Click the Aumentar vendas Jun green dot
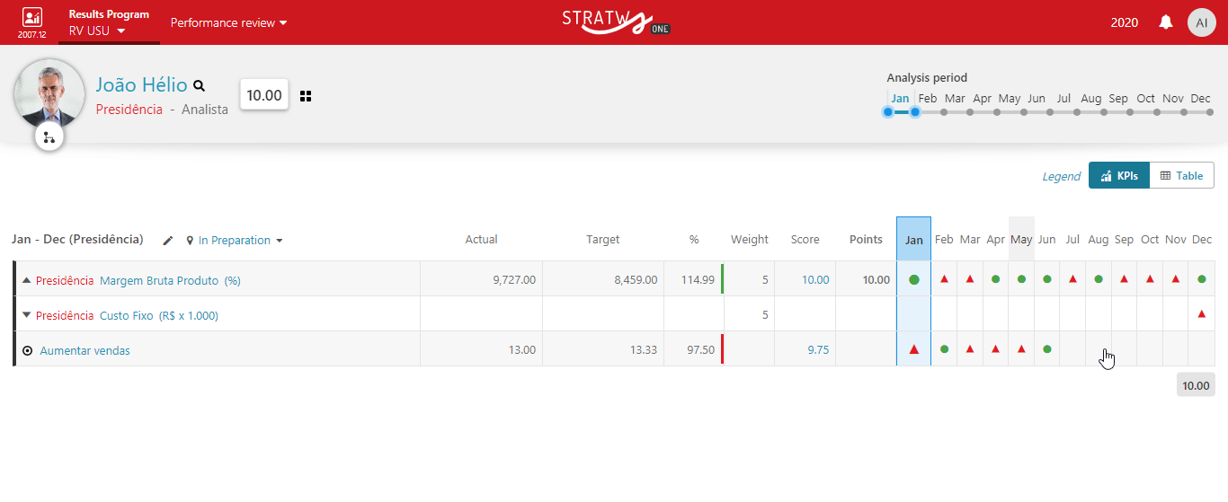 [1047, 349]
